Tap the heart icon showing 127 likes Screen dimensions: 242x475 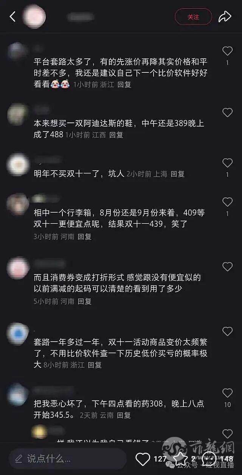tap(143, 459)
